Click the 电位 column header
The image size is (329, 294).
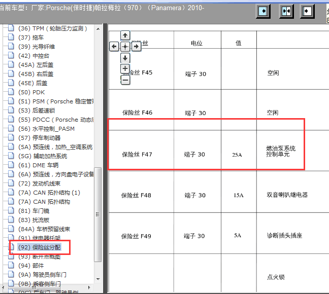pyautogui.click(x=198, y=40)
